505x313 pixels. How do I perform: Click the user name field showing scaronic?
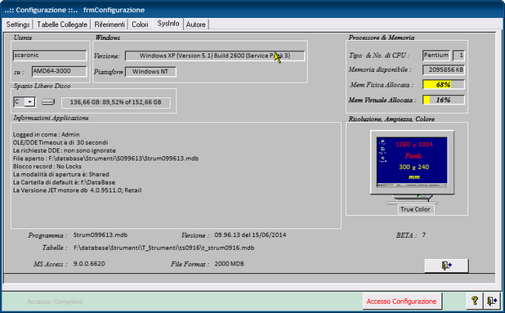coord(50,55)
